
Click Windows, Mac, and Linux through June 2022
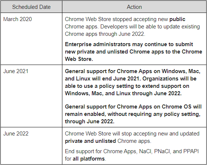pos(123,93)
